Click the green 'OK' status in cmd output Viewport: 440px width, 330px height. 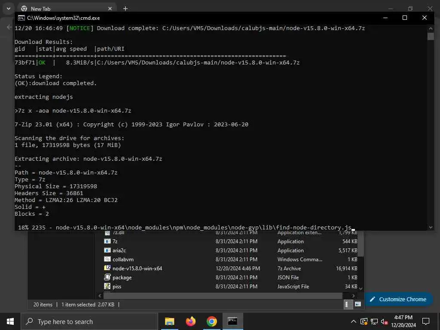[x=42, y=62]
